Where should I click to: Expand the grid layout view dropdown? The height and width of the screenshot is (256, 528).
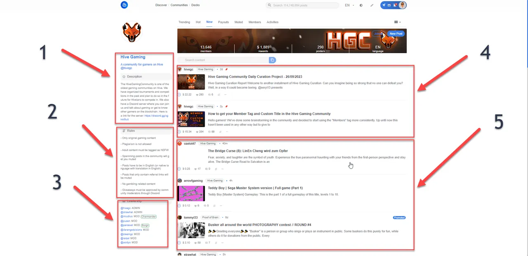pos(397,22)
